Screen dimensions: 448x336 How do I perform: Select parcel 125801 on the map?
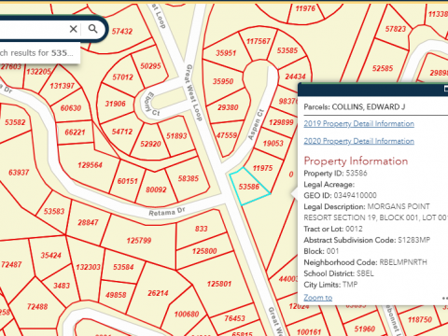(219, 284)
